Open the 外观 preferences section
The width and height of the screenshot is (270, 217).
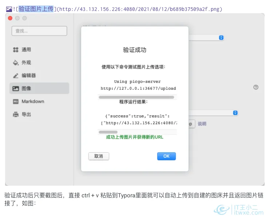[39, 63]
